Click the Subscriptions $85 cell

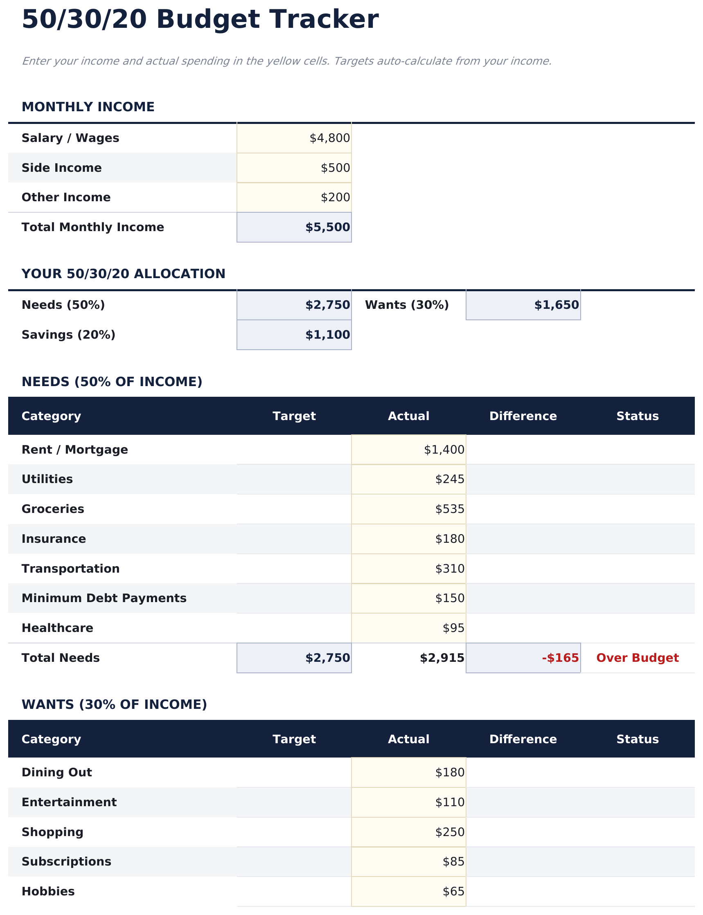point(408,861)
